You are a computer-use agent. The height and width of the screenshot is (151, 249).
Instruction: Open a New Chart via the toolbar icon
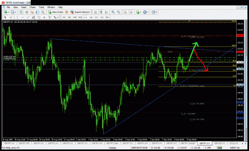[6, 12]
